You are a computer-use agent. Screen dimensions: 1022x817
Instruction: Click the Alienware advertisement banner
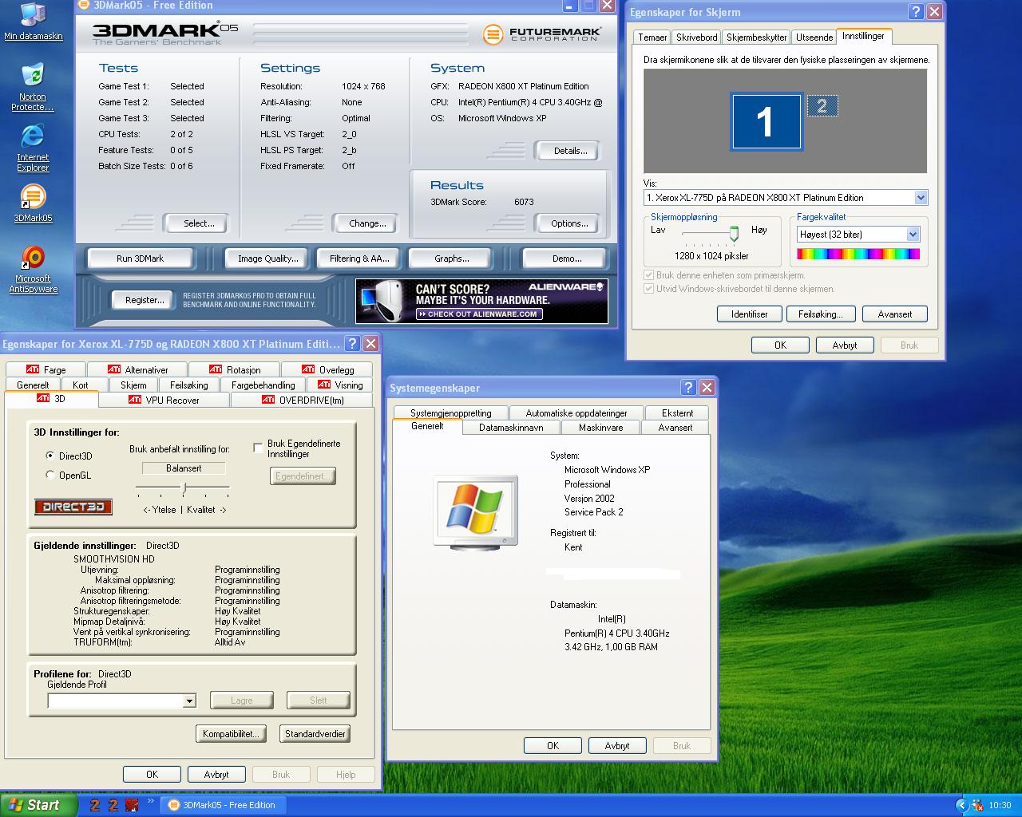click(x=481, y=301)
